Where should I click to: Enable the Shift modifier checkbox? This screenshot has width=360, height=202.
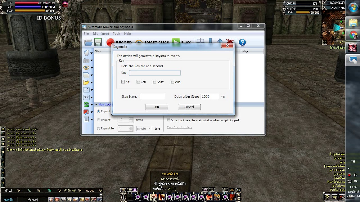click(x=154, y=82)
